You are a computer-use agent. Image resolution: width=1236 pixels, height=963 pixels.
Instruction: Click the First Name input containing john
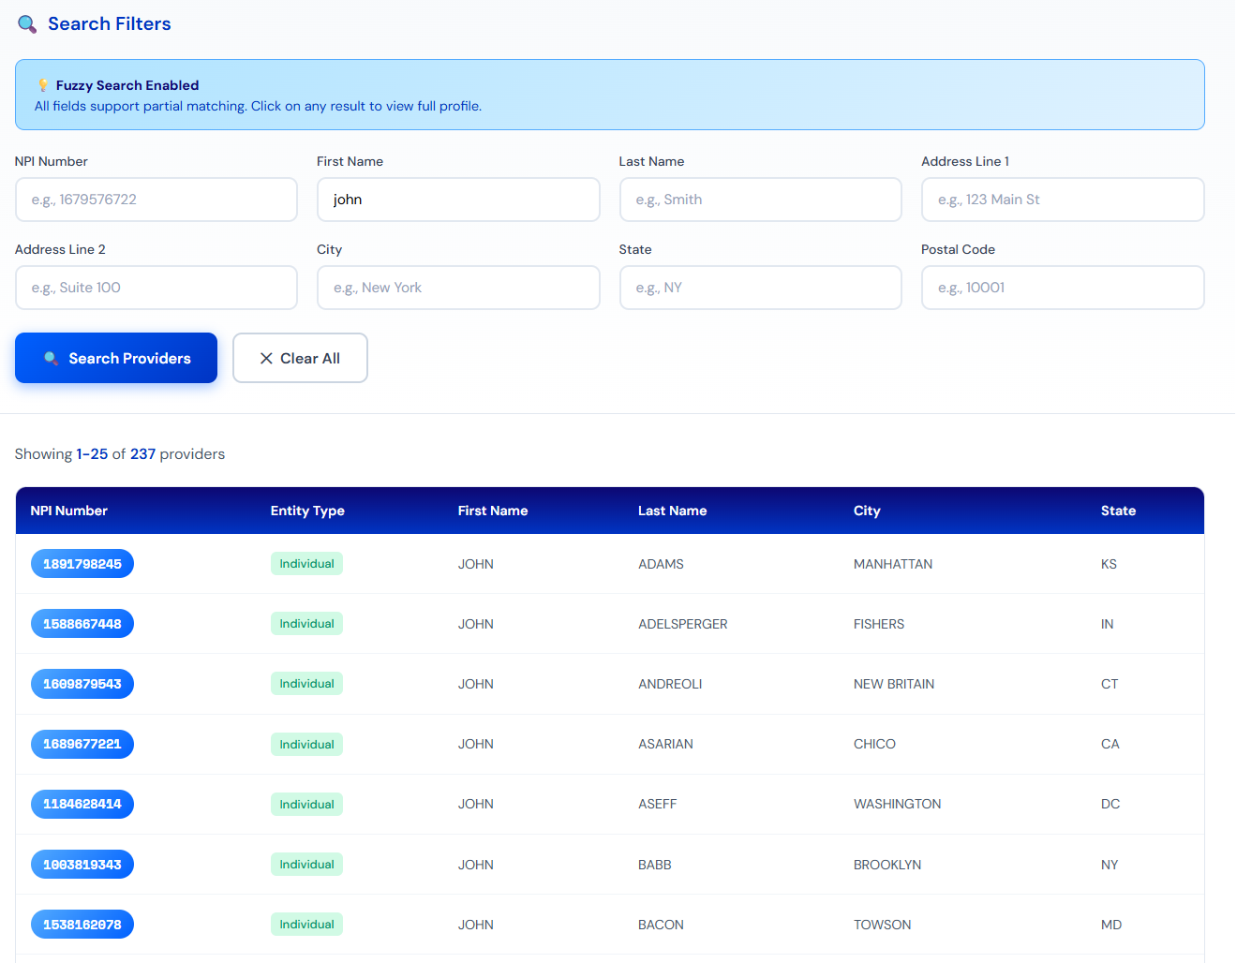pyautogui.click(x=458, y=200)
